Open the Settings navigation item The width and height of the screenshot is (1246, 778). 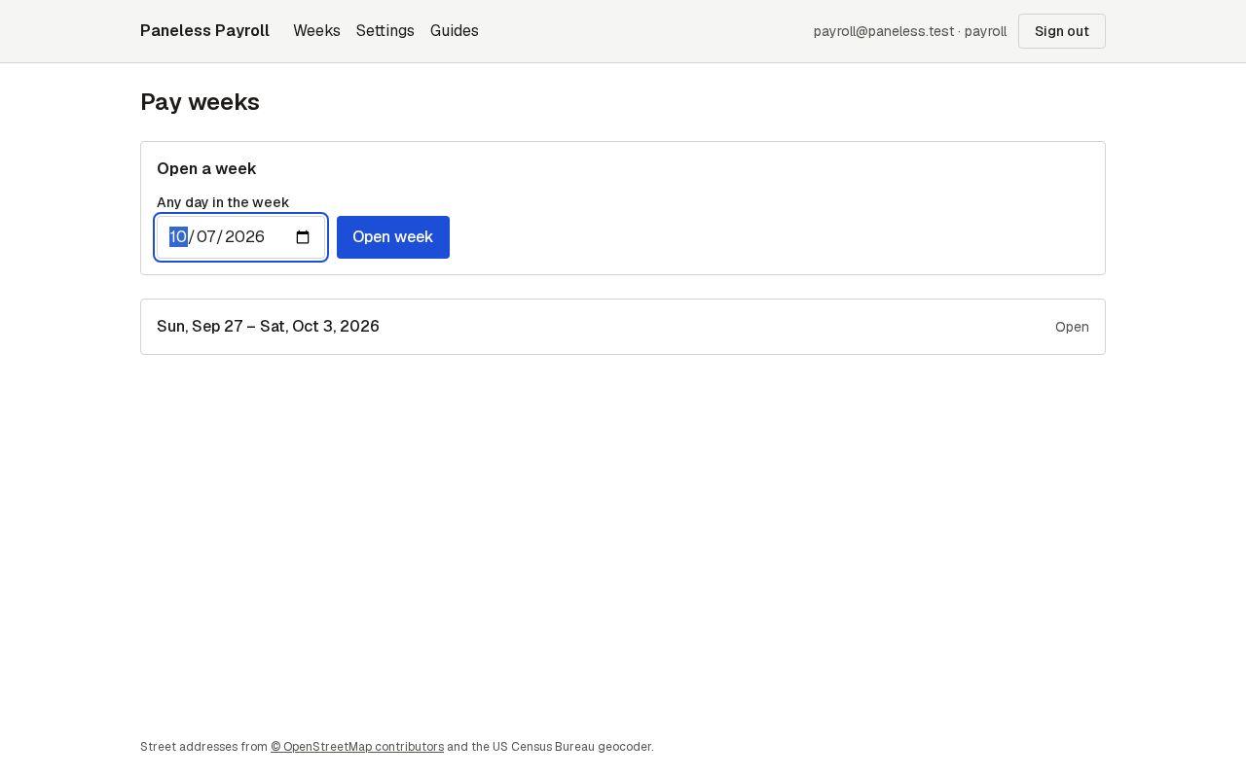385,31
